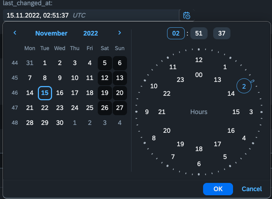The image size is (272, 199).
Task: Choose Sunday November 6
Action: (120, 63)
